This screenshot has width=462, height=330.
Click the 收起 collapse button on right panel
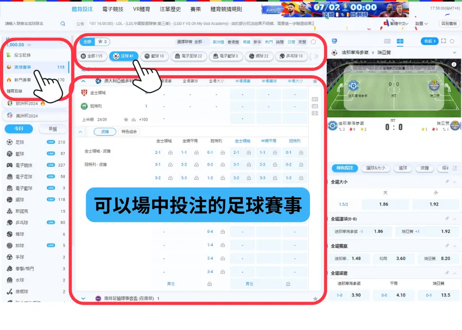[x=429, y=41]
